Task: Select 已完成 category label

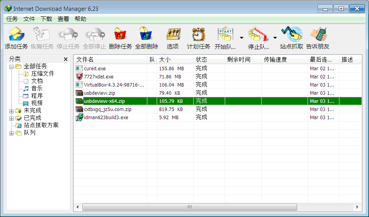Action: point(33,118)
